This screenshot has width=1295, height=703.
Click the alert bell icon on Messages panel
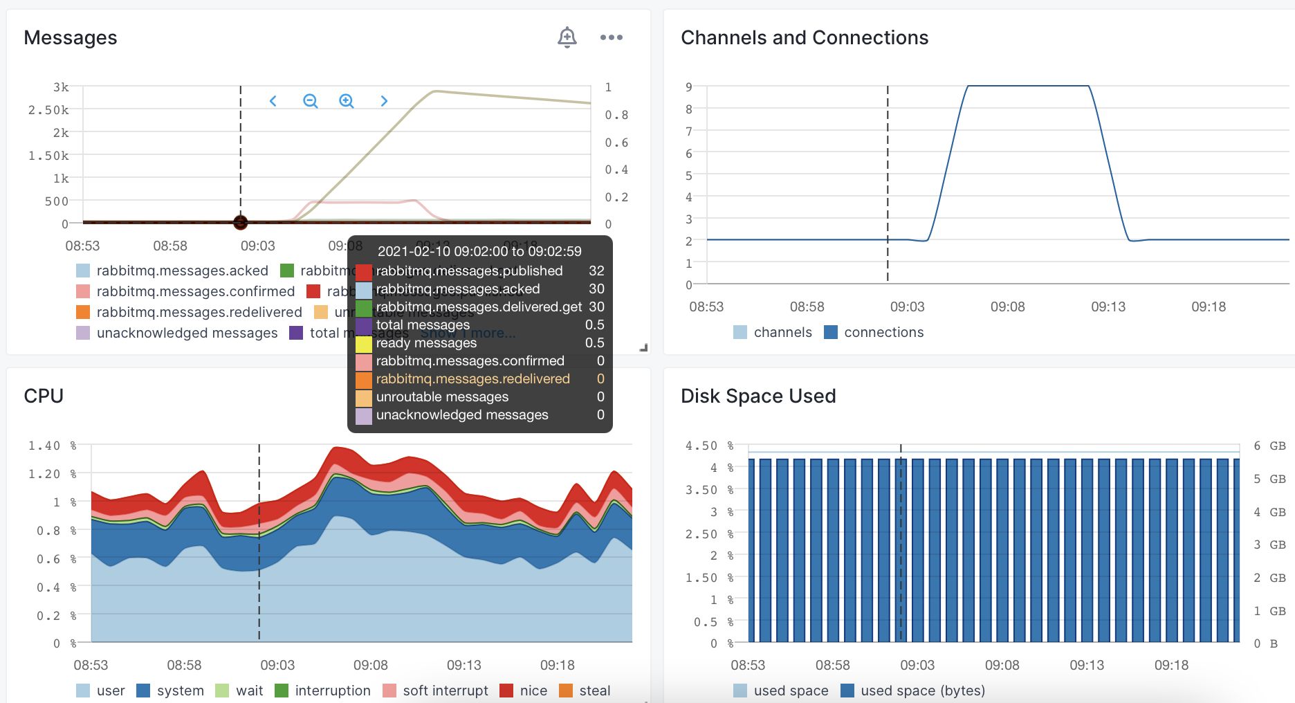click(x=567, y=37)
